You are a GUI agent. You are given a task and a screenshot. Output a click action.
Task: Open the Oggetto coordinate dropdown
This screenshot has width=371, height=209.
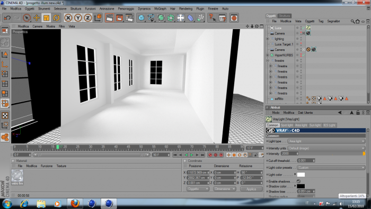coord(198,189)
